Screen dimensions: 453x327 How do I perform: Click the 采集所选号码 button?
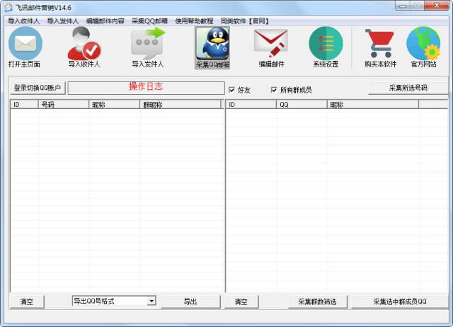408,88
